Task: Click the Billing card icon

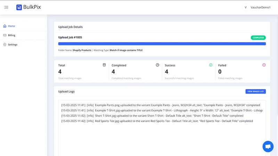Action: (x=5, y=35)
